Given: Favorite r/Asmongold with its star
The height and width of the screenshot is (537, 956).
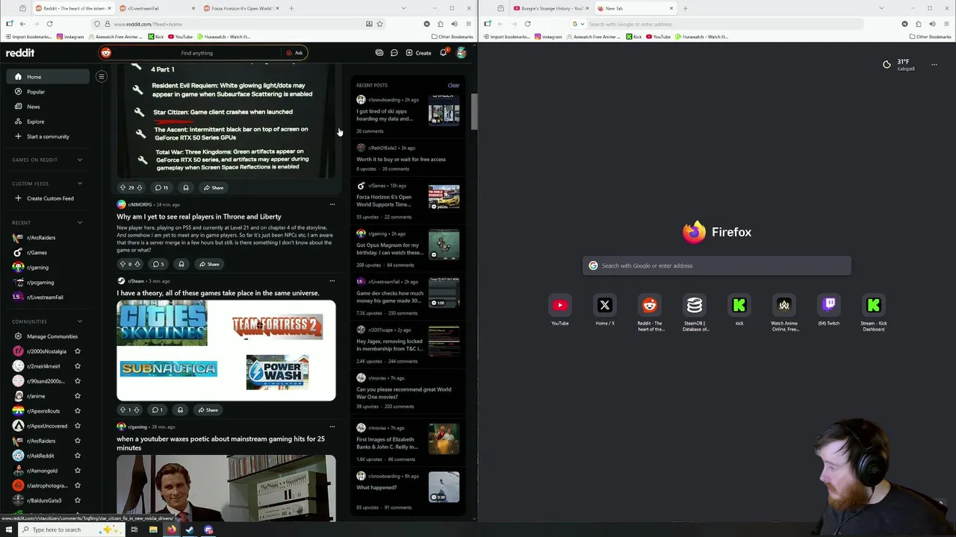Looking at the screenshot, I should (77, 471).
